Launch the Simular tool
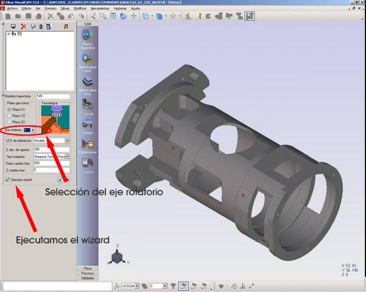 (x=87, y=125)
